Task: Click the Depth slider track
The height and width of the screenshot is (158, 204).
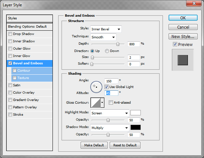Action: click(108, 44)
